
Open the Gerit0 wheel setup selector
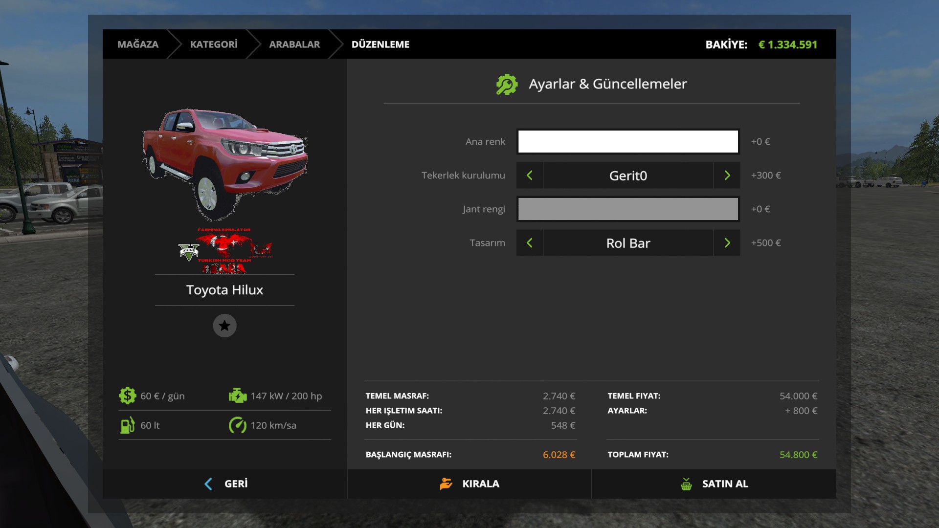pos(628,176)
